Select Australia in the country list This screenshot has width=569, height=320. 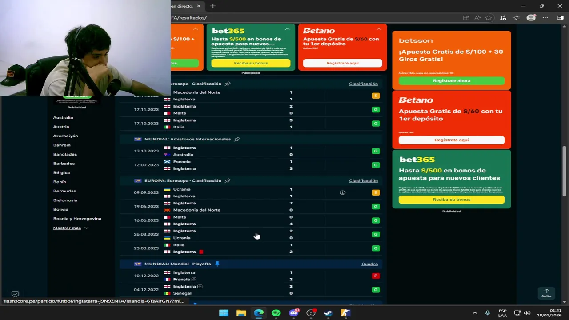coord(63,118)
